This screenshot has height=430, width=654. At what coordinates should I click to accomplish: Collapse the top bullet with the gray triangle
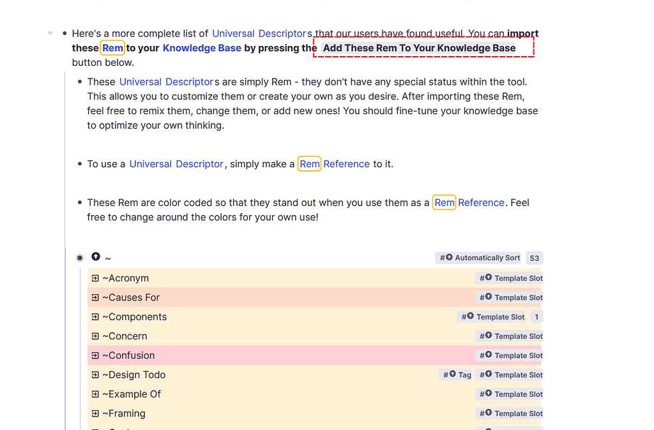click(50, 33)
